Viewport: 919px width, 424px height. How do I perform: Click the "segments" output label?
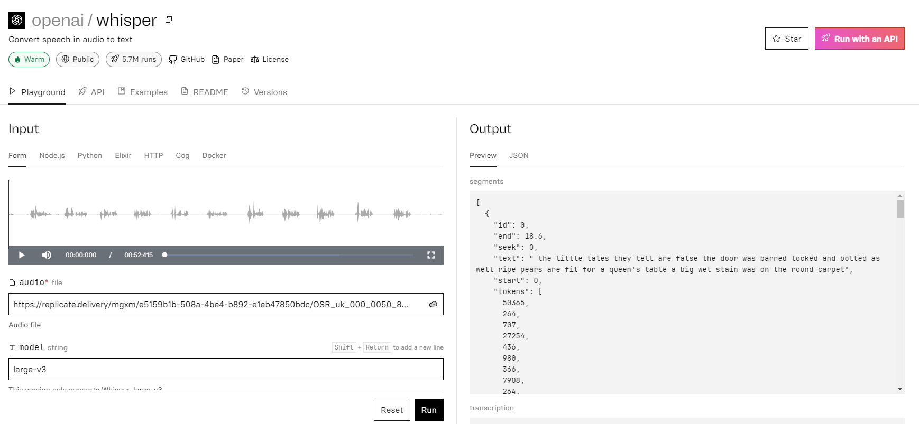tap(486, 181)
